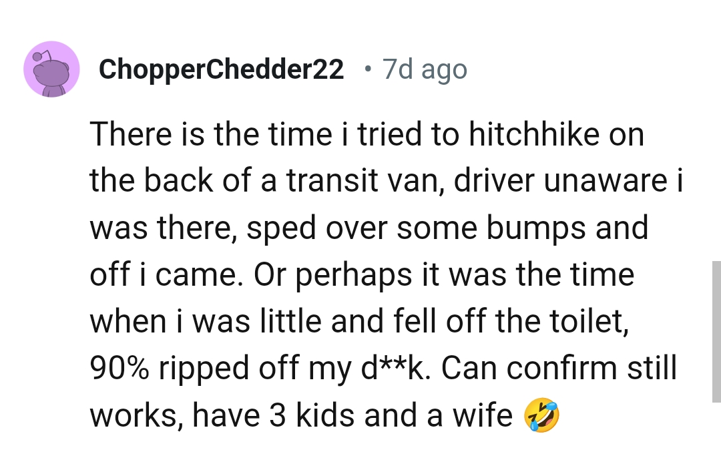Viewport: 721px width, 452px height.
Task: Click the dot separator after the username
Action: tap(368, 69)
